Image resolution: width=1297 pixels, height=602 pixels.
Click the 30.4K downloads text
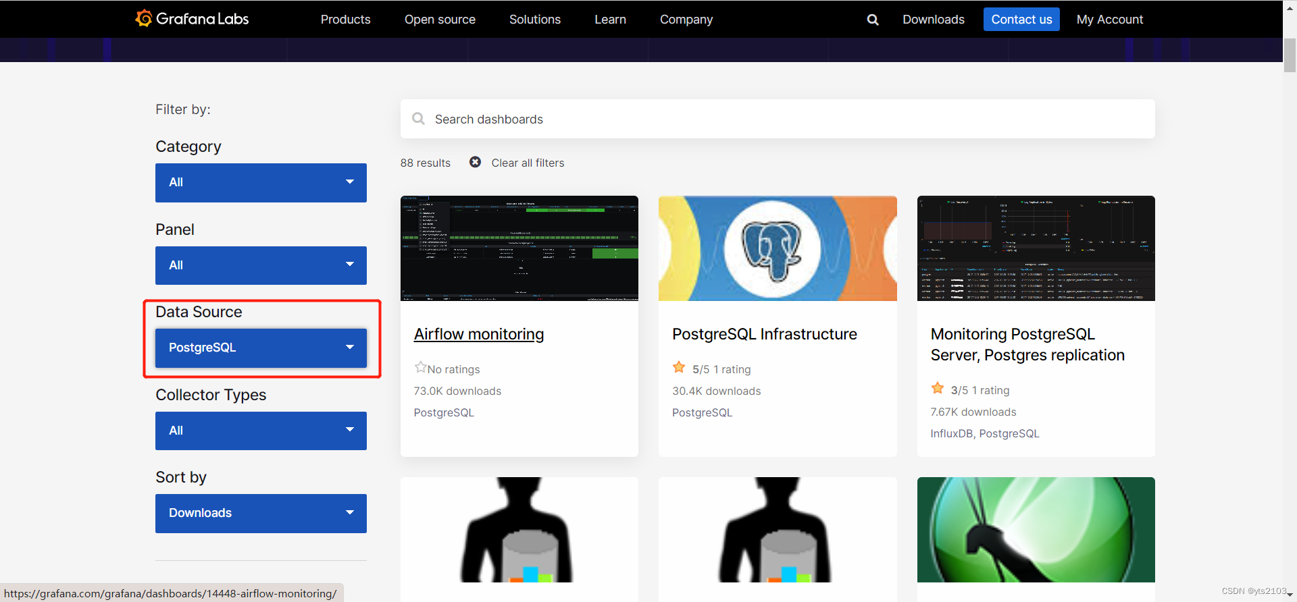pos(716,391)
